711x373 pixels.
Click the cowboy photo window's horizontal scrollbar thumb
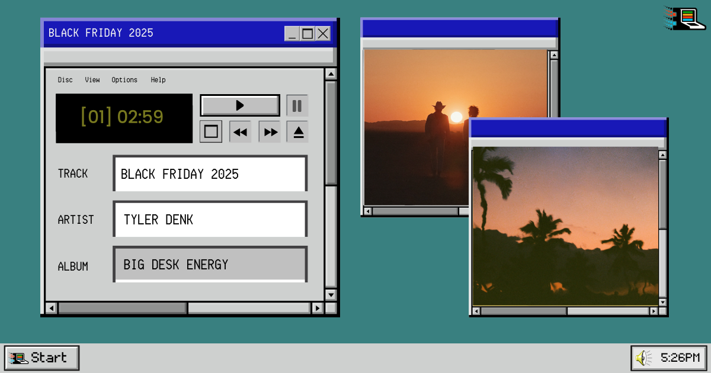click(415, 211)
